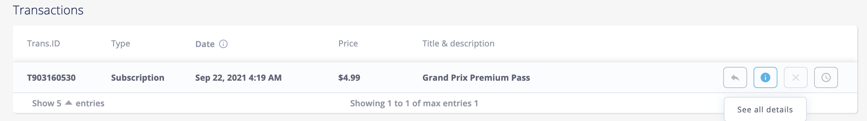Viewport: 867px width, 121px height.
Task: Click the Title & description column header
Action: pos(458,44)
